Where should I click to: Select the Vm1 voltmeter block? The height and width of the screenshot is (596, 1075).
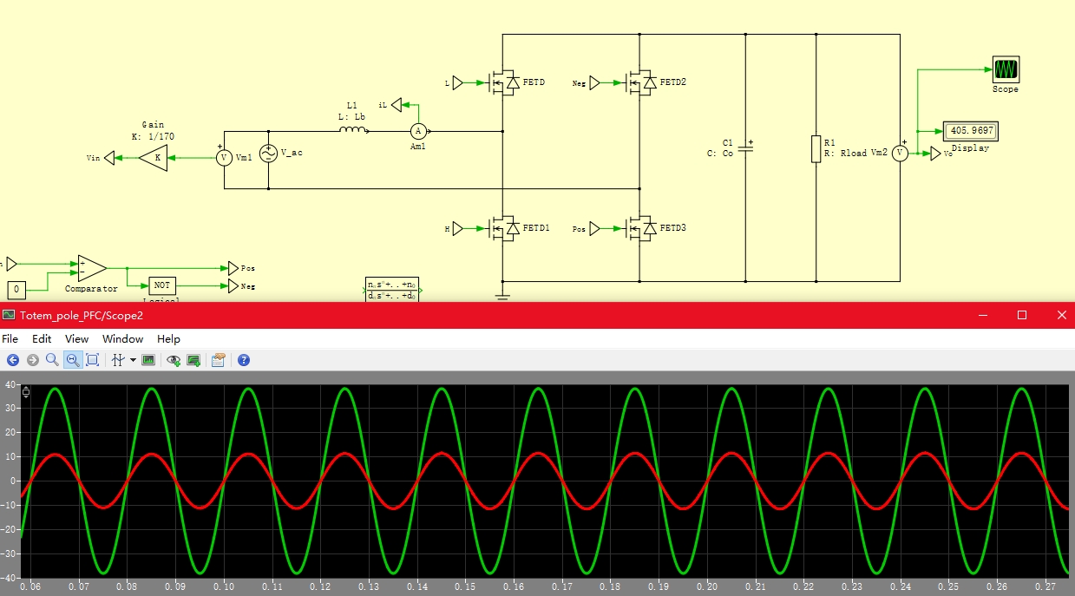(x=225, y=157)
